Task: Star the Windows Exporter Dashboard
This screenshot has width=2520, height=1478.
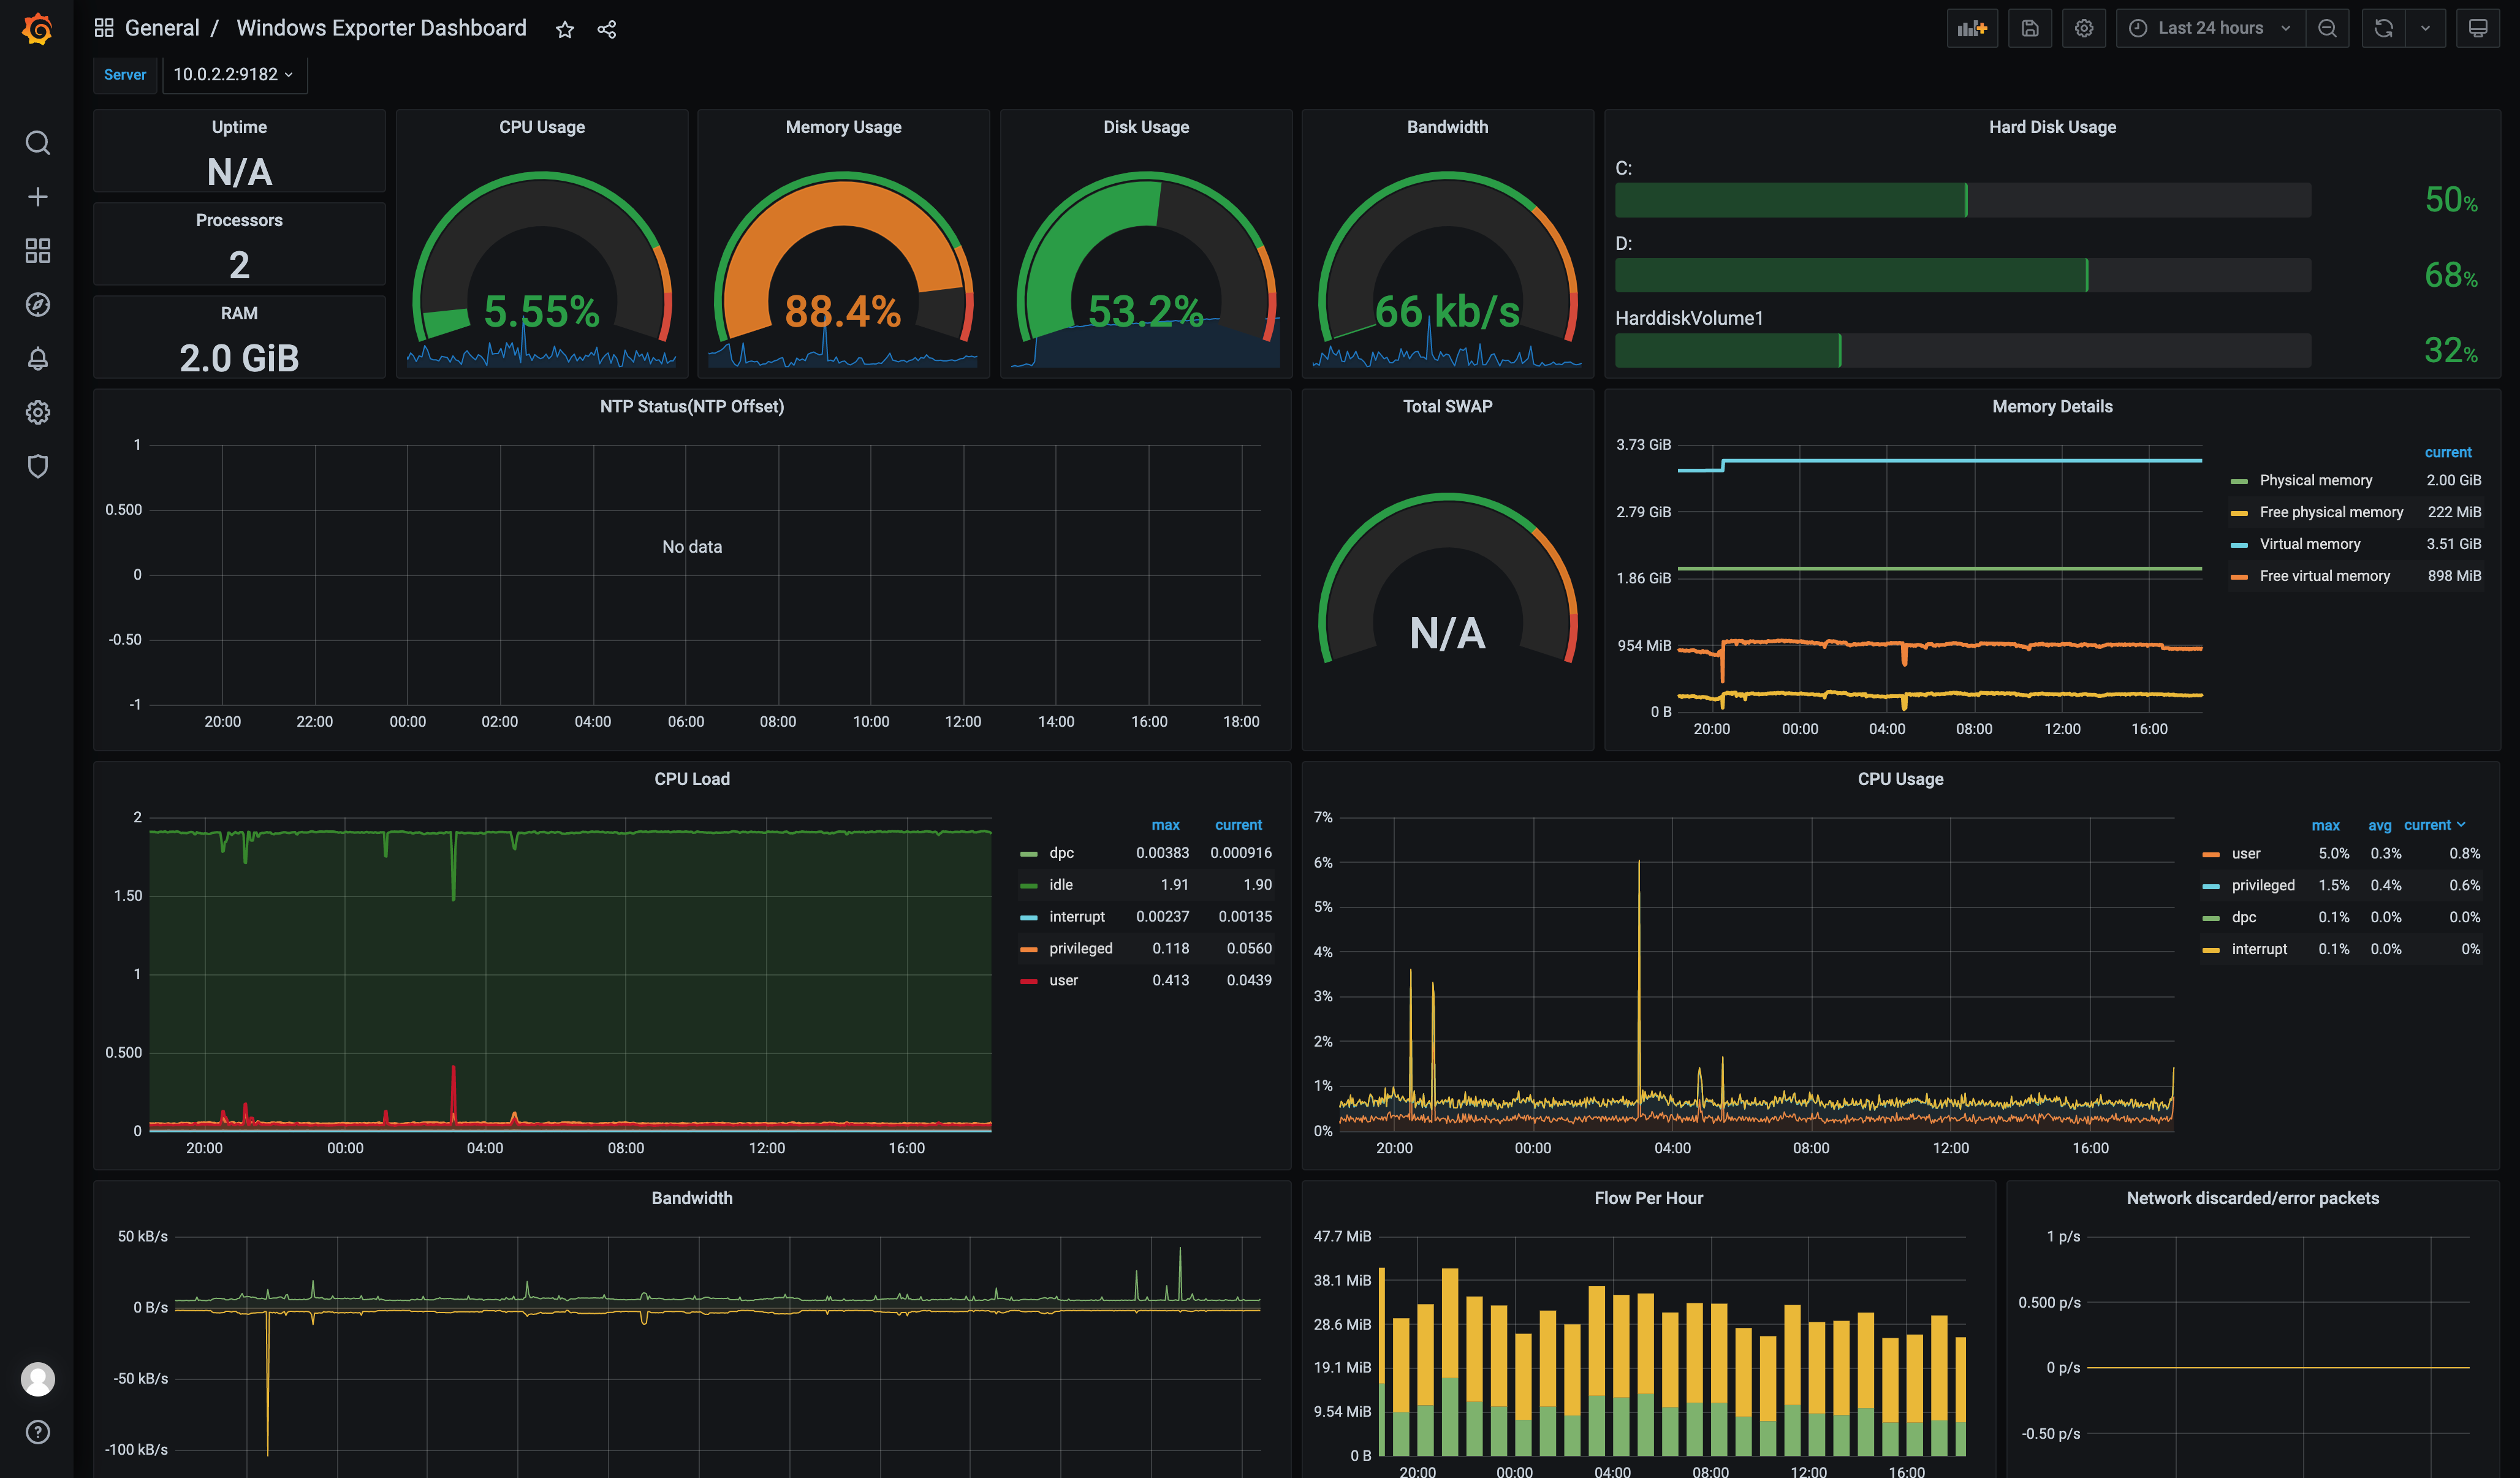Action: coord(565,29)
